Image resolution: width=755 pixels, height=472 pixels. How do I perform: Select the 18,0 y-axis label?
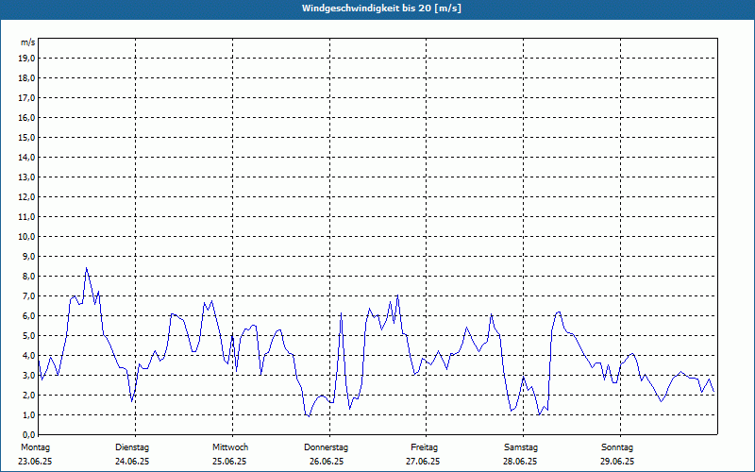tap(26, 78)
